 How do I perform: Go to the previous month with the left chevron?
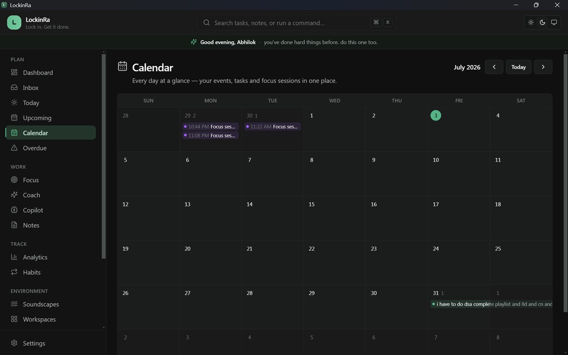494,67
